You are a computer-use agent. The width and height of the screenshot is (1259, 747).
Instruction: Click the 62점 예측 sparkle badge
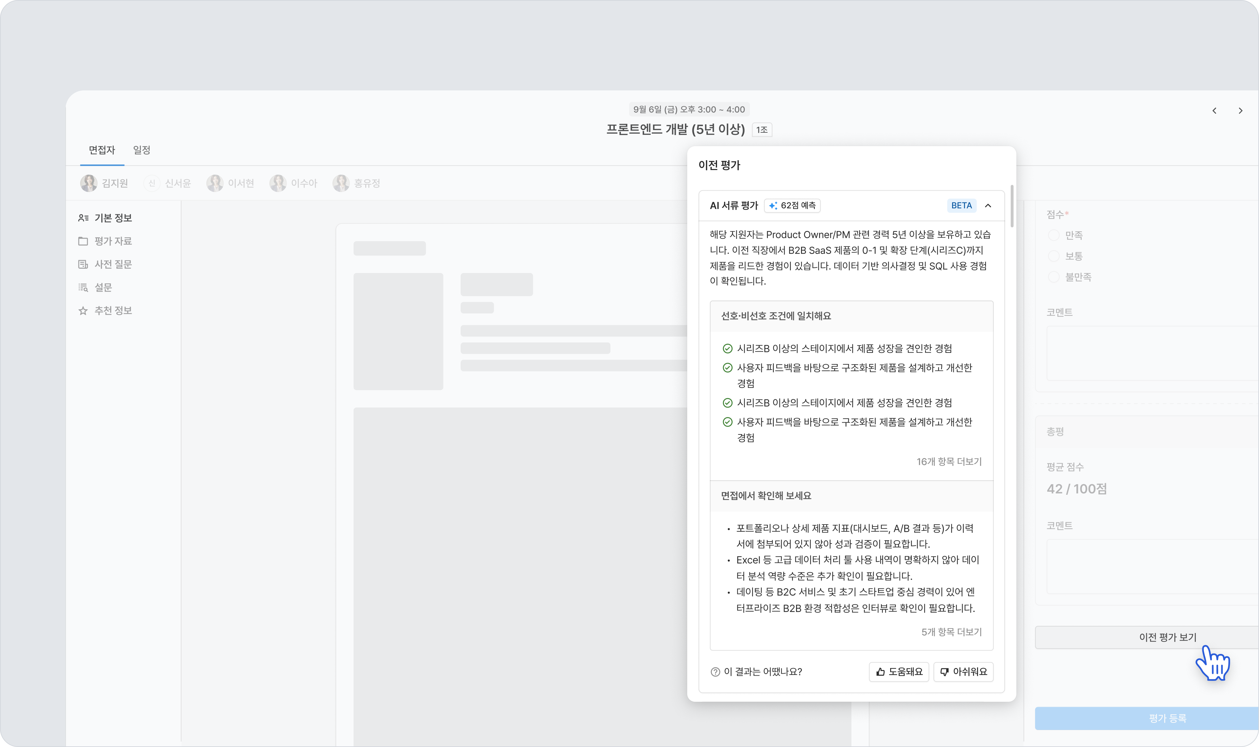coord(792,205)
